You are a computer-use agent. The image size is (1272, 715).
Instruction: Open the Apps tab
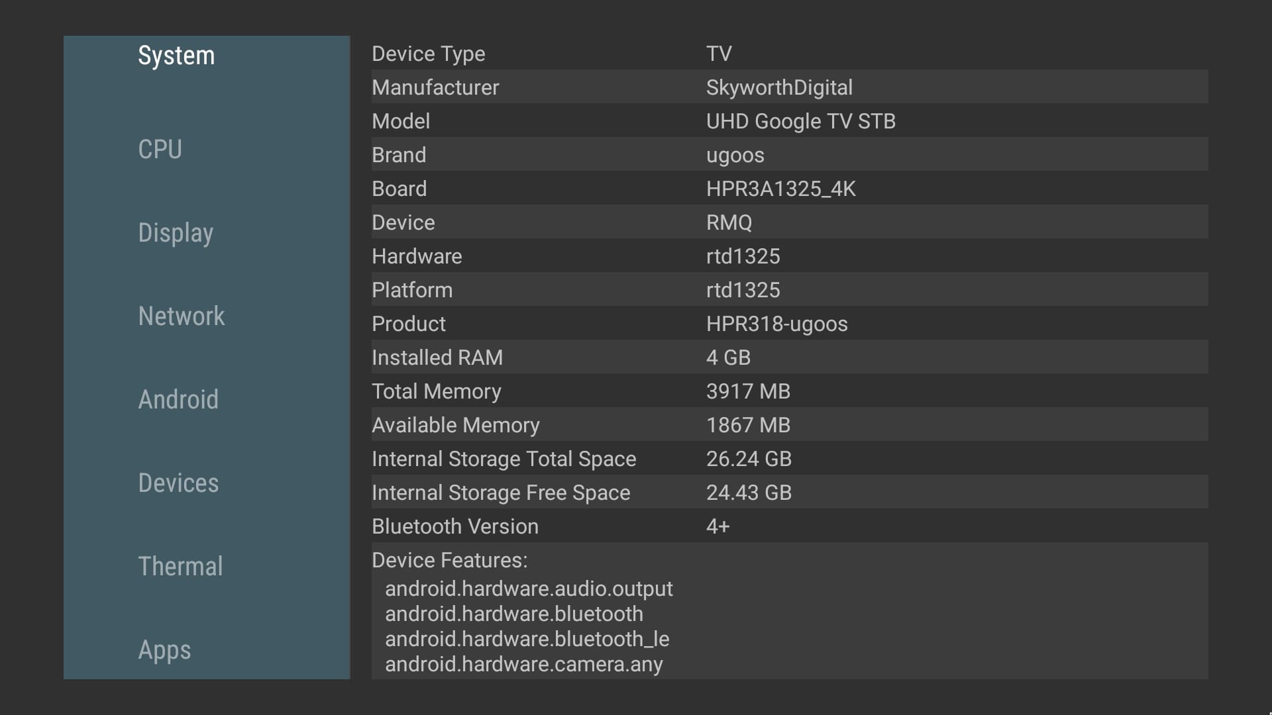coord(164,650)
